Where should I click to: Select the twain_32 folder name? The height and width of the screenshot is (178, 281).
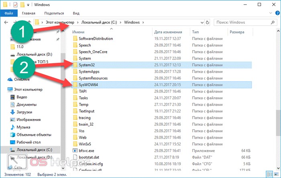(x=86, y=124)
